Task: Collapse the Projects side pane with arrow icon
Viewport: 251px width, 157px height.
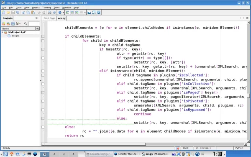Action: (37, 18)
